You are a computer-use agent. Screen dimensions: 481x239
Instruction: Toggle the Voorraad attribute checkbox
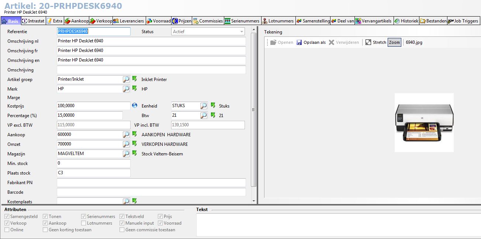tap(160, 223)
